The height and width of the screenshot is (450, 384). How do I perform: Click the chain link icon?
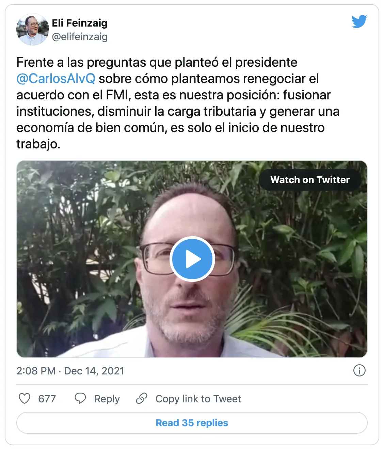click(142, 398)
